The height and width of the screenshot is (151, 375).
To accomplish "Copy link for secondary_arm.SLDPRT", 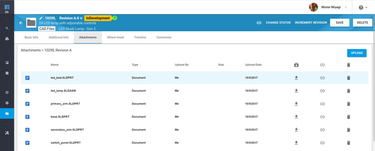I will (322, 130).
